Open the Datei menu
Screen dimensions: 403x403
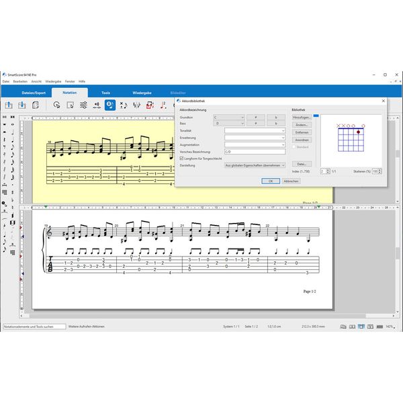tap(6, 81)
